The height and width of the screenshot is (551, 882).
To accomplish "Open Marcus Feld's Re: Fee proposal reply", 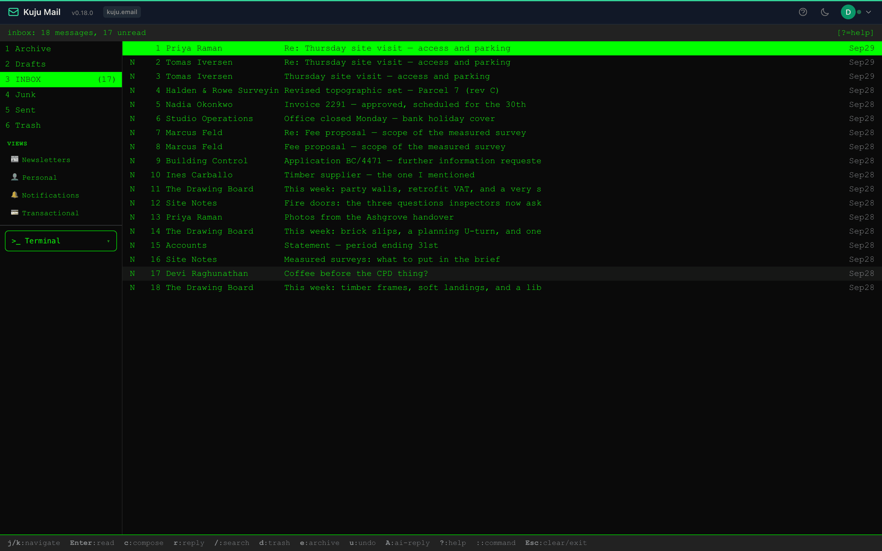I will pyautogui.click(x=502, y=133).
